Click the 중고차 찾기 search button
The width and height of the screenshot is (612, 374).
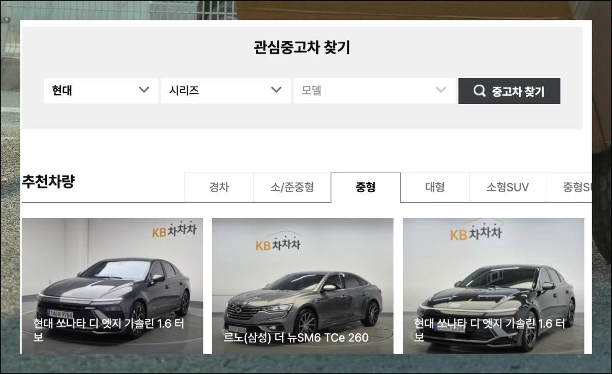[x=509, y=91]
